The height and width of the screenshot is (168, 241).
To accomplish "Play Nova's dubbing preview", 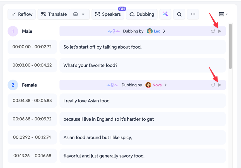I will [x=220, y=85].
